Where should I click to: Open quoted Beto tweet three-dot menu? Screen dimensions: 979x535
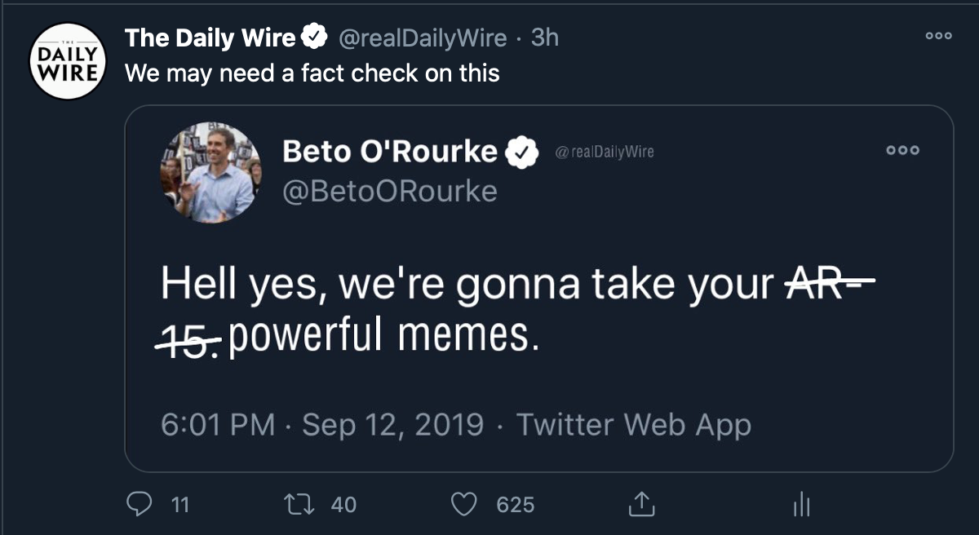[x=903, y=151]
